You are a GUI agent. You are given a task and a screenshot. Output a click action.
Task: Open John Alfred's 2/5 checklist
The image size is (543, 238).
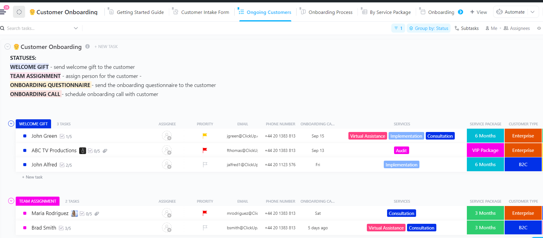coord(66,165)
